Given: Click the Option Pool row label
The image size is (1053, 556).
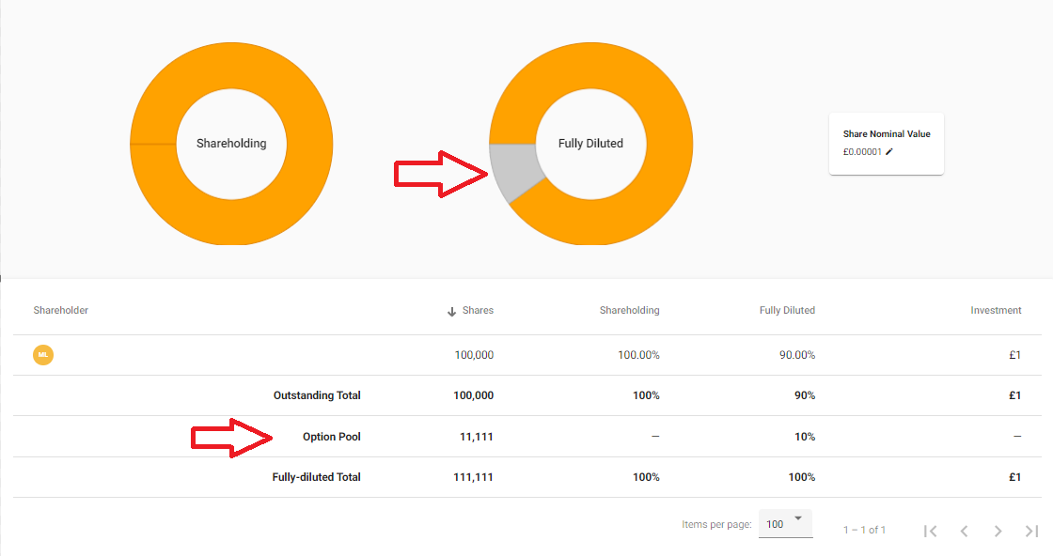Looking at the screenshot, I should (x=331, y=437).
